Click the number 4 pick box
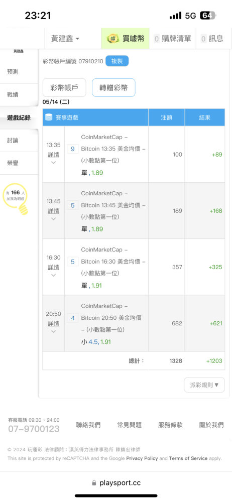232x502 pixels. point(72,318)
